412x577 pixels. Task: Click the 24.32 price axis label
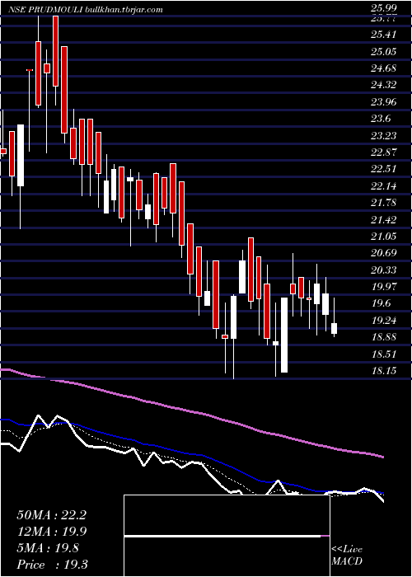(x=384, y=86)
